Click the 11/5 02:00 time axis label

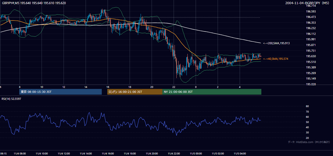tap(218, 154)
